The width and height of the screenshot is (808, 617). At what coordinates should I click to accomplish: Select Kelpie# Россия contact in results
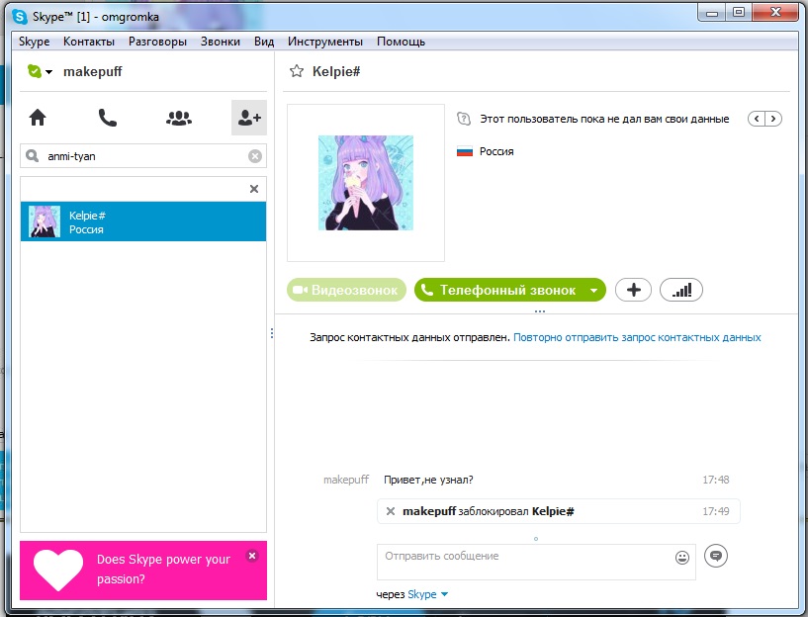pos(143,221)
